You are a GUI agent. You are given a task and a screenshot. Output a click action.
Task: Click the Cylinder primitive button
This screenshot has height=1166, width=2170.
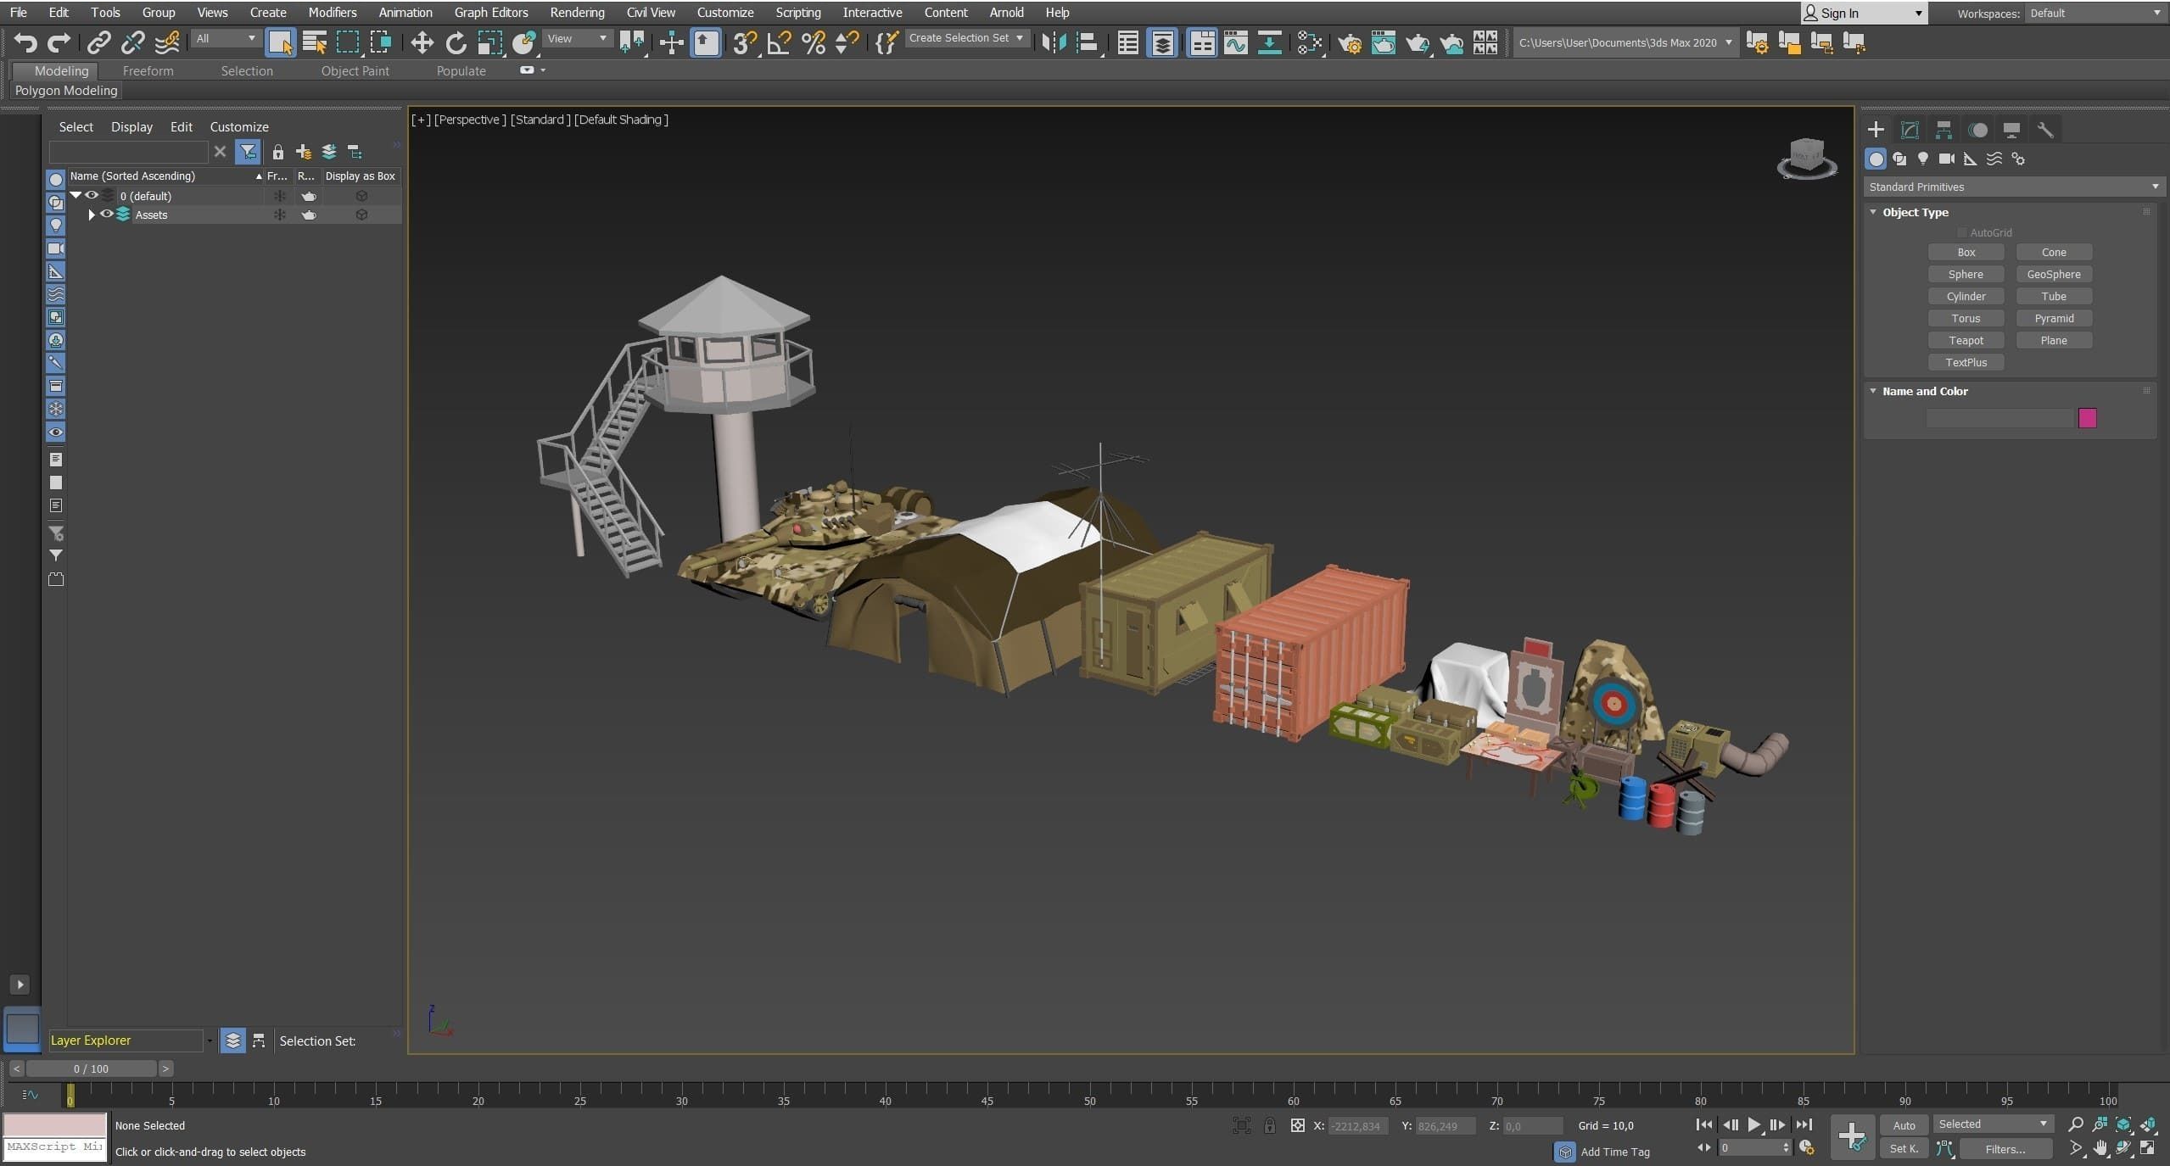tap(1966, 296)
